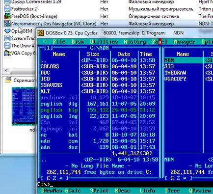The height and width of the screenshot is (194, 213).
Task: Select the english hlp file
Action: [x=98, y=110]
